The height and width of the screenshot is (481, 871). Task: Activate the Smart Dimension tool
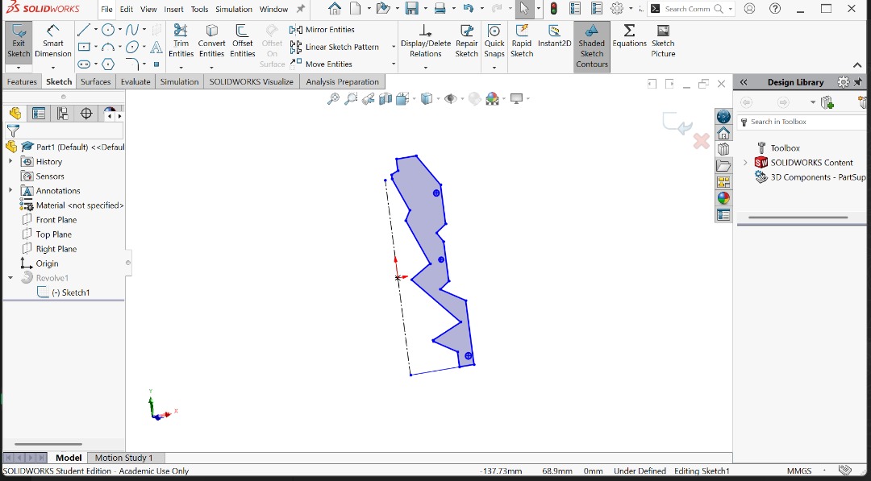(x=53, y=42)
